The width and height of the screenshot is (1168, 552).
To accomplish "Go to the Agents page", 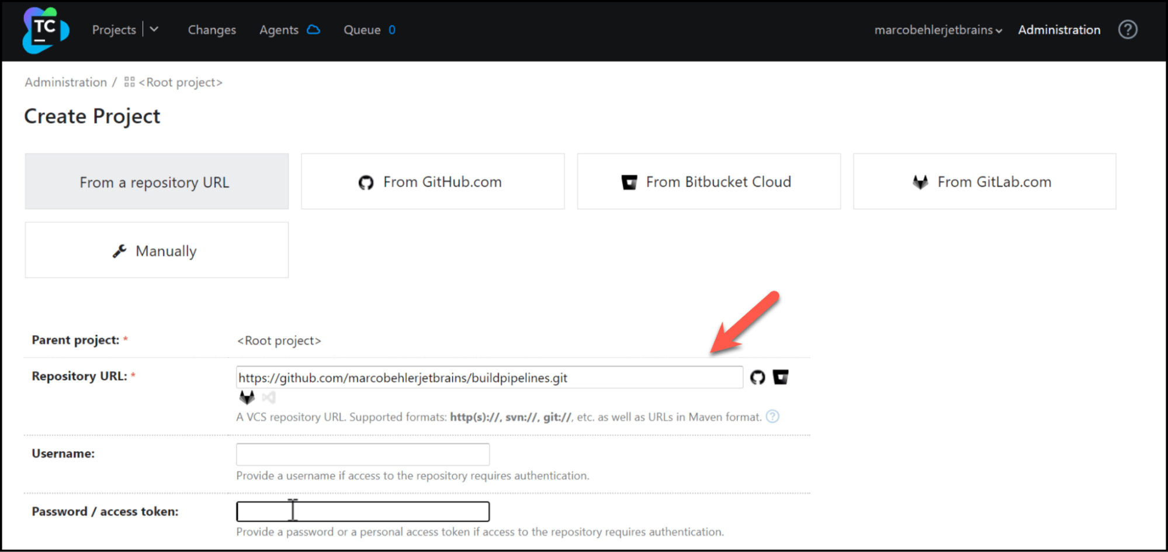I will pos(279,30).
